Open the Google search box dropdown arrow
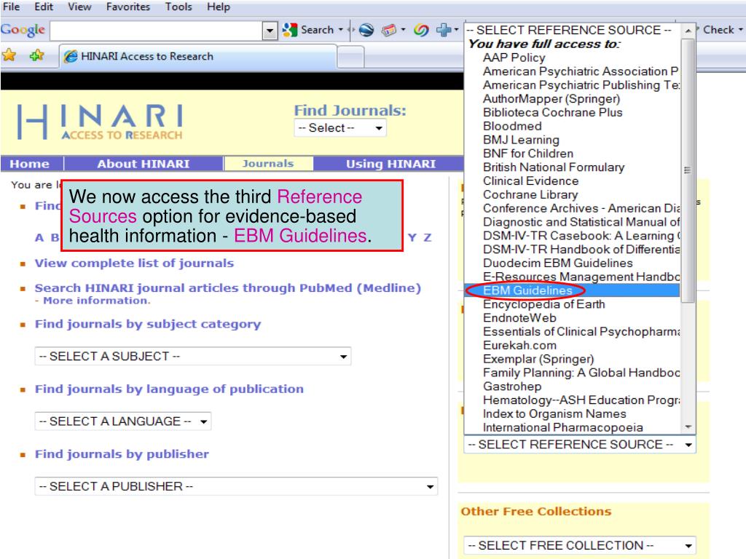 point(270,31)
